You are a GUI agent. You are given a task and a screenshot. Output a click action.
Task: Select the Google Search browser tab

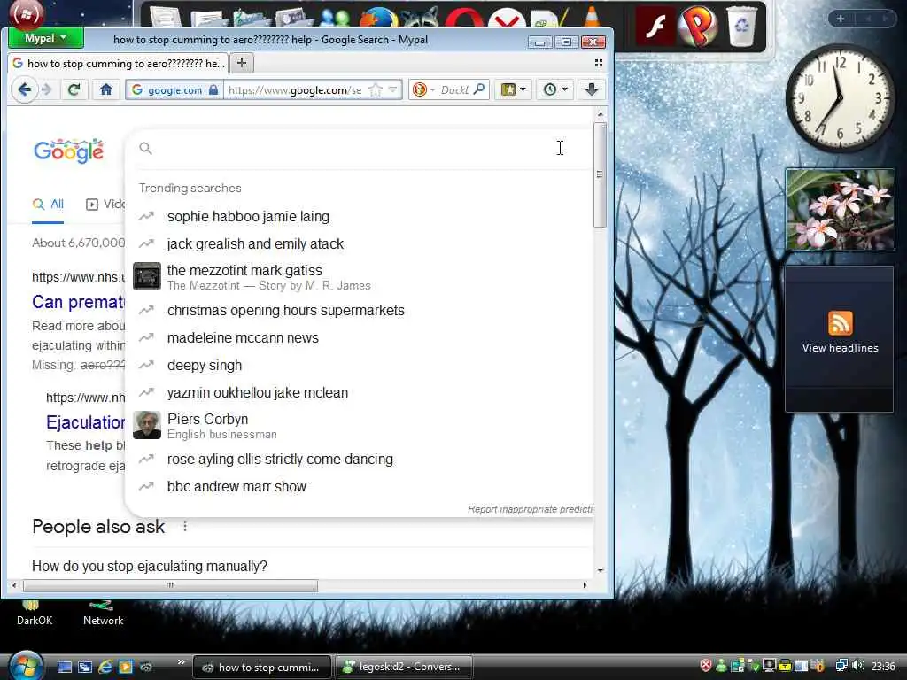[119, 63]
